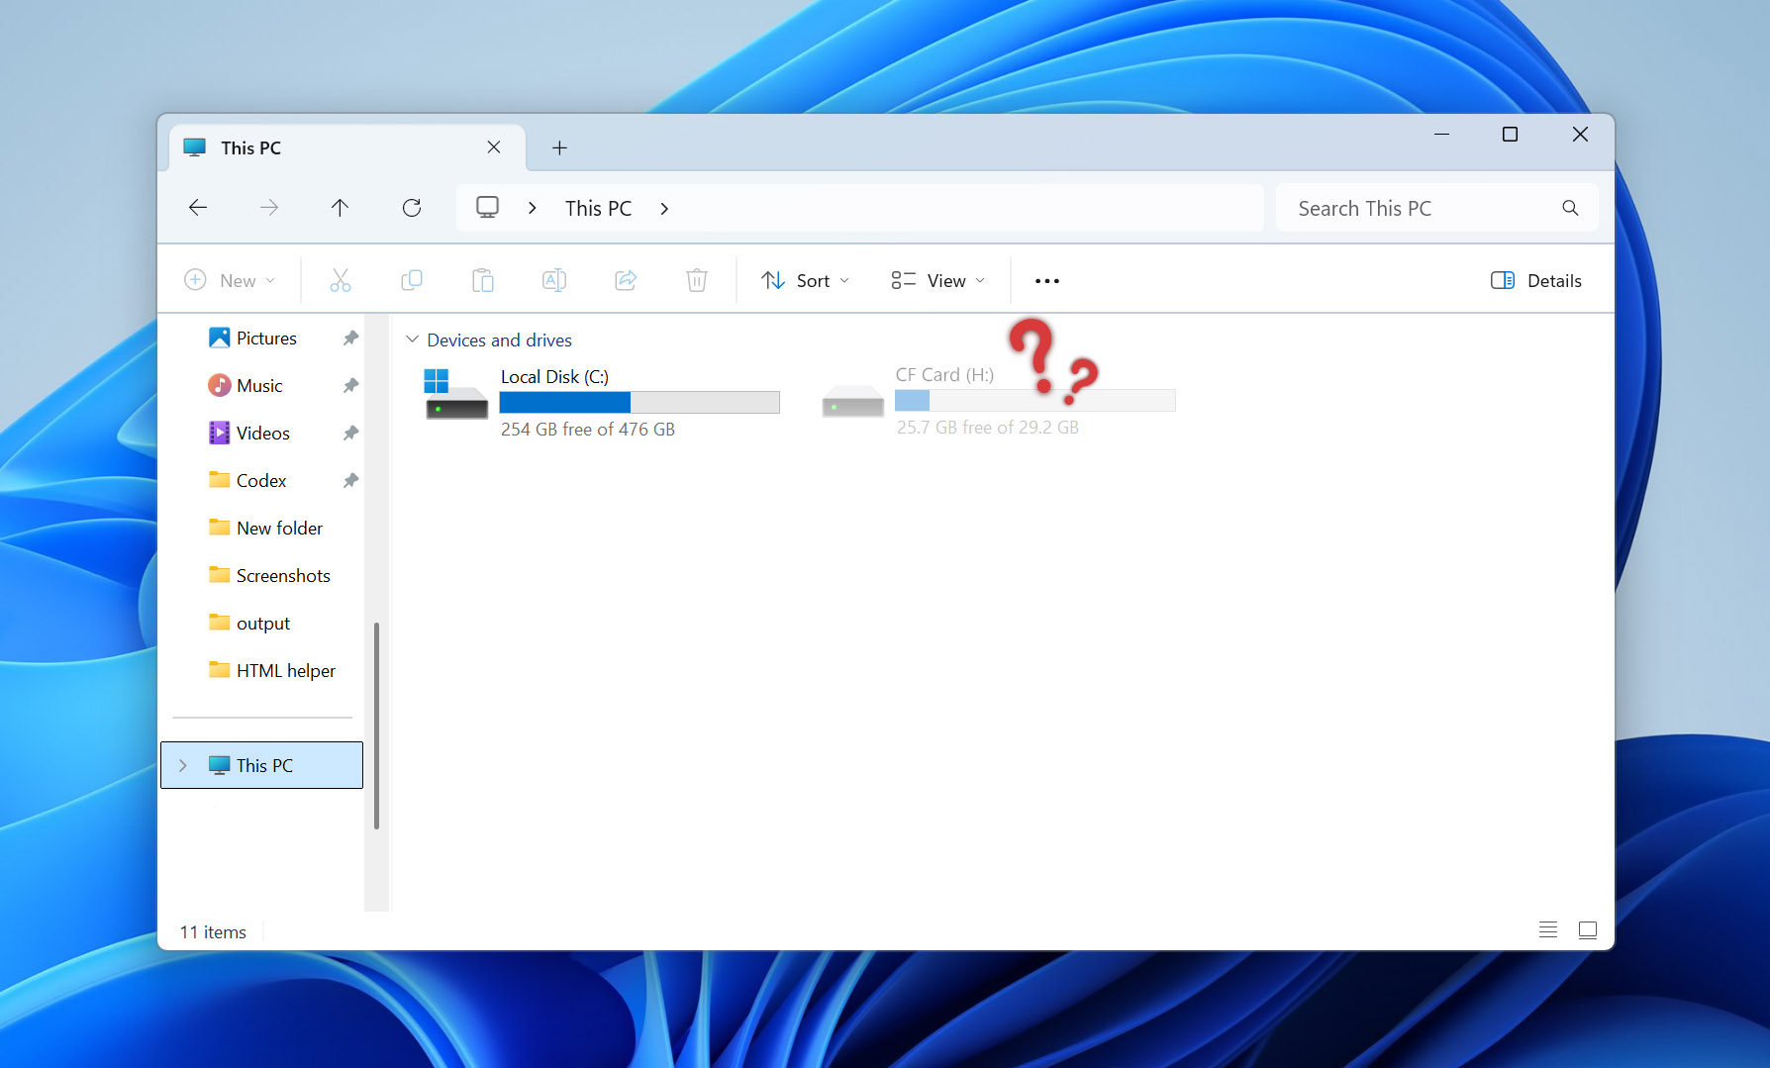
Task: Click the navigation pane scrollbar
Action: (x=376, y=726)
